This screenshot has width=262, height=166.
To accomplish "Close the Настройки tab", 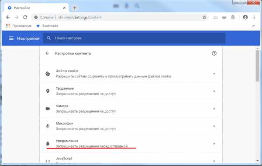I will 64,8.
